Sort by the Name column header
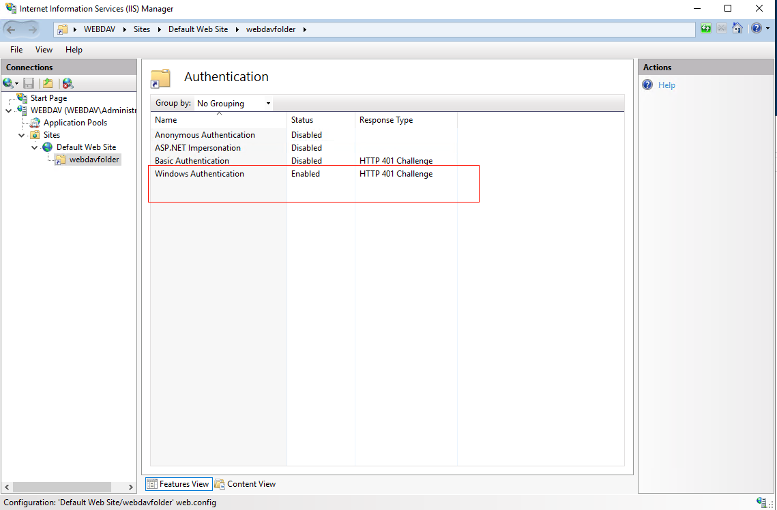 click(218, 120)
